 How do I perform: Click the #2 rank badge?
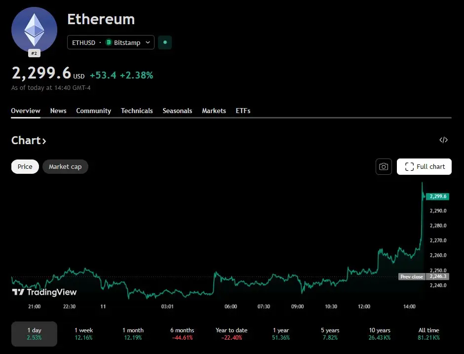pyautogui.click(x=35, y=53)
